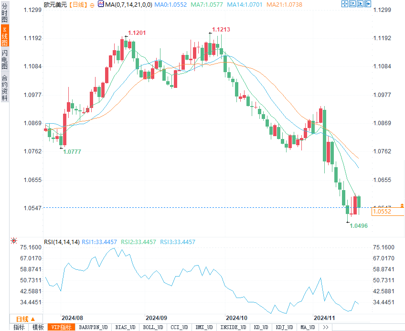Select the 指标 bottom tab
This screenshot has height=331, width=405.
19,327
